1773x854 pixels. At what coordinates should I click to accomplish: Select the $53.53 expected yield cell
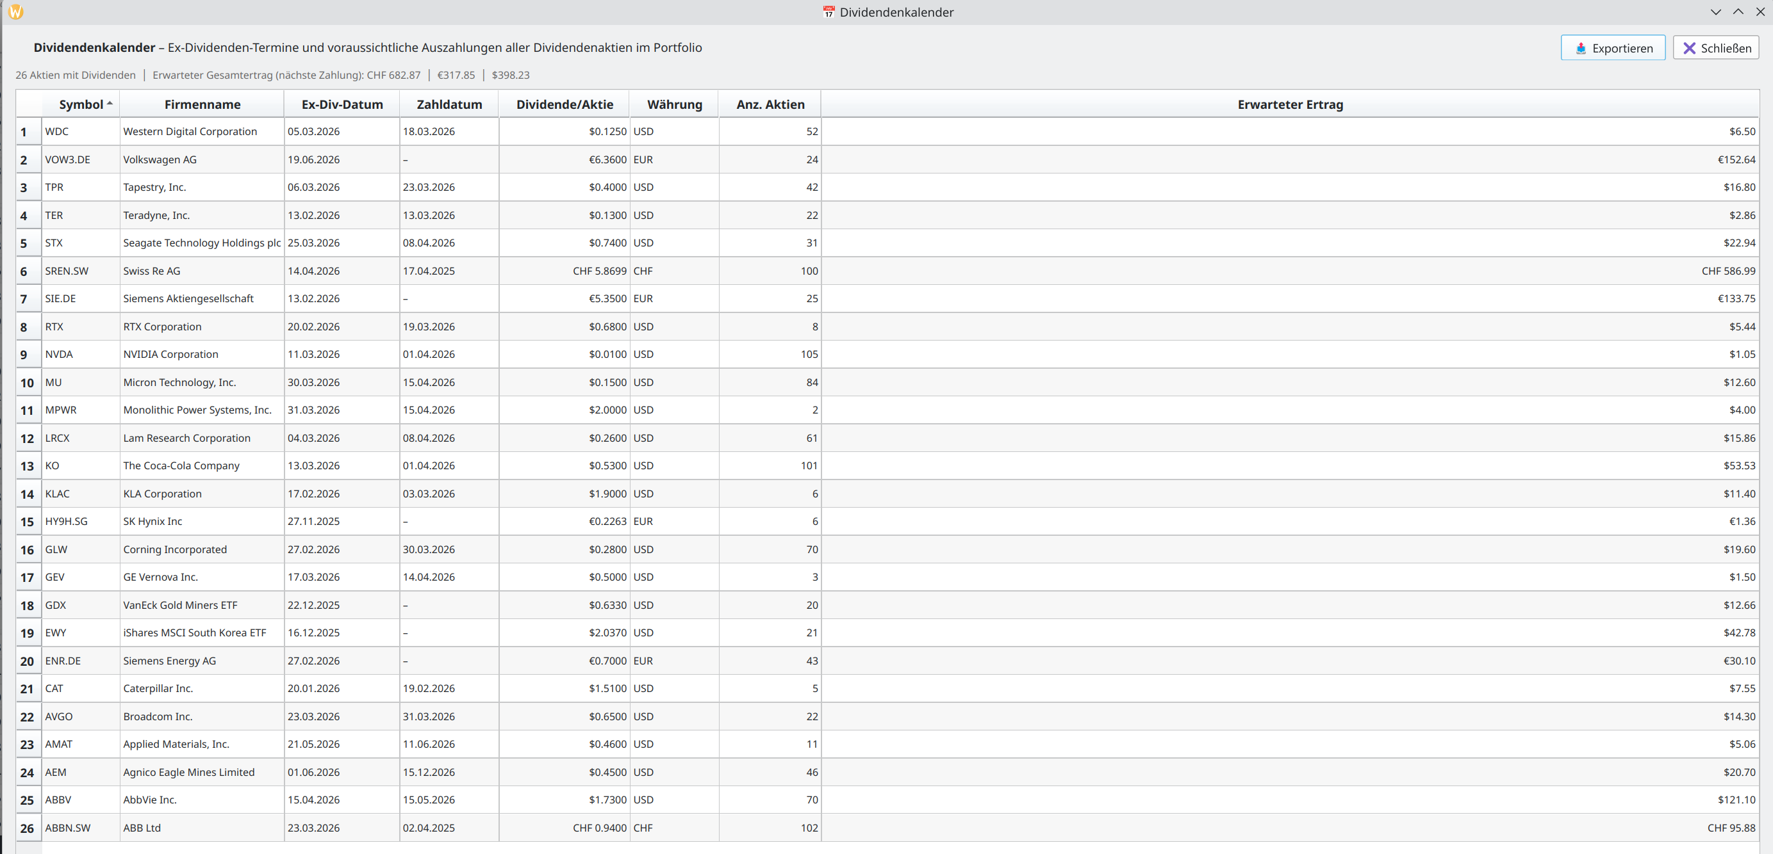1290,465
